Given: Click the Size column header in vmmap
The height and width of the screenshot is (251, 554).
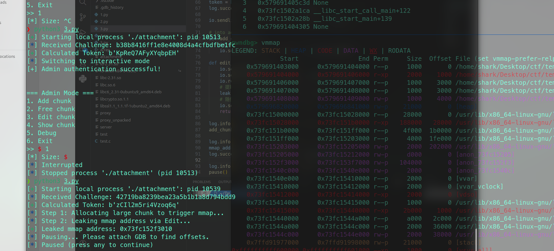Looking at the screenshot, I should point(414,59).
